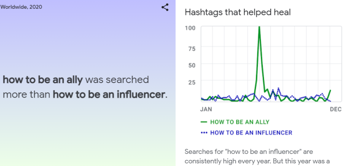The height and width of the screenshot is (166, 347).
Task: Select the blue dotted legend marker
Action: click(204, 133)
